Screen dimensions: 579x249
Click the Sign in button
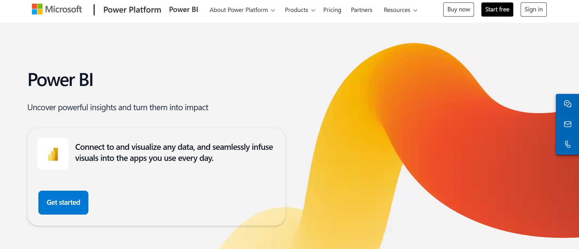pyautogui.click(x=534, y=10)
